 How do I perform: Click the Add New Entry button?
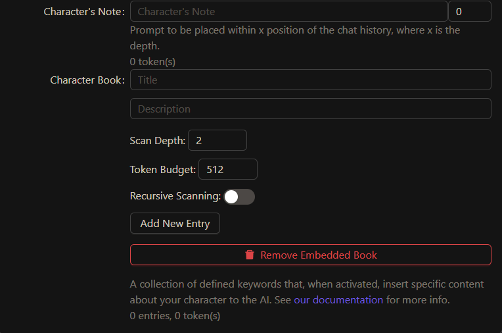(x=175, y=223)
